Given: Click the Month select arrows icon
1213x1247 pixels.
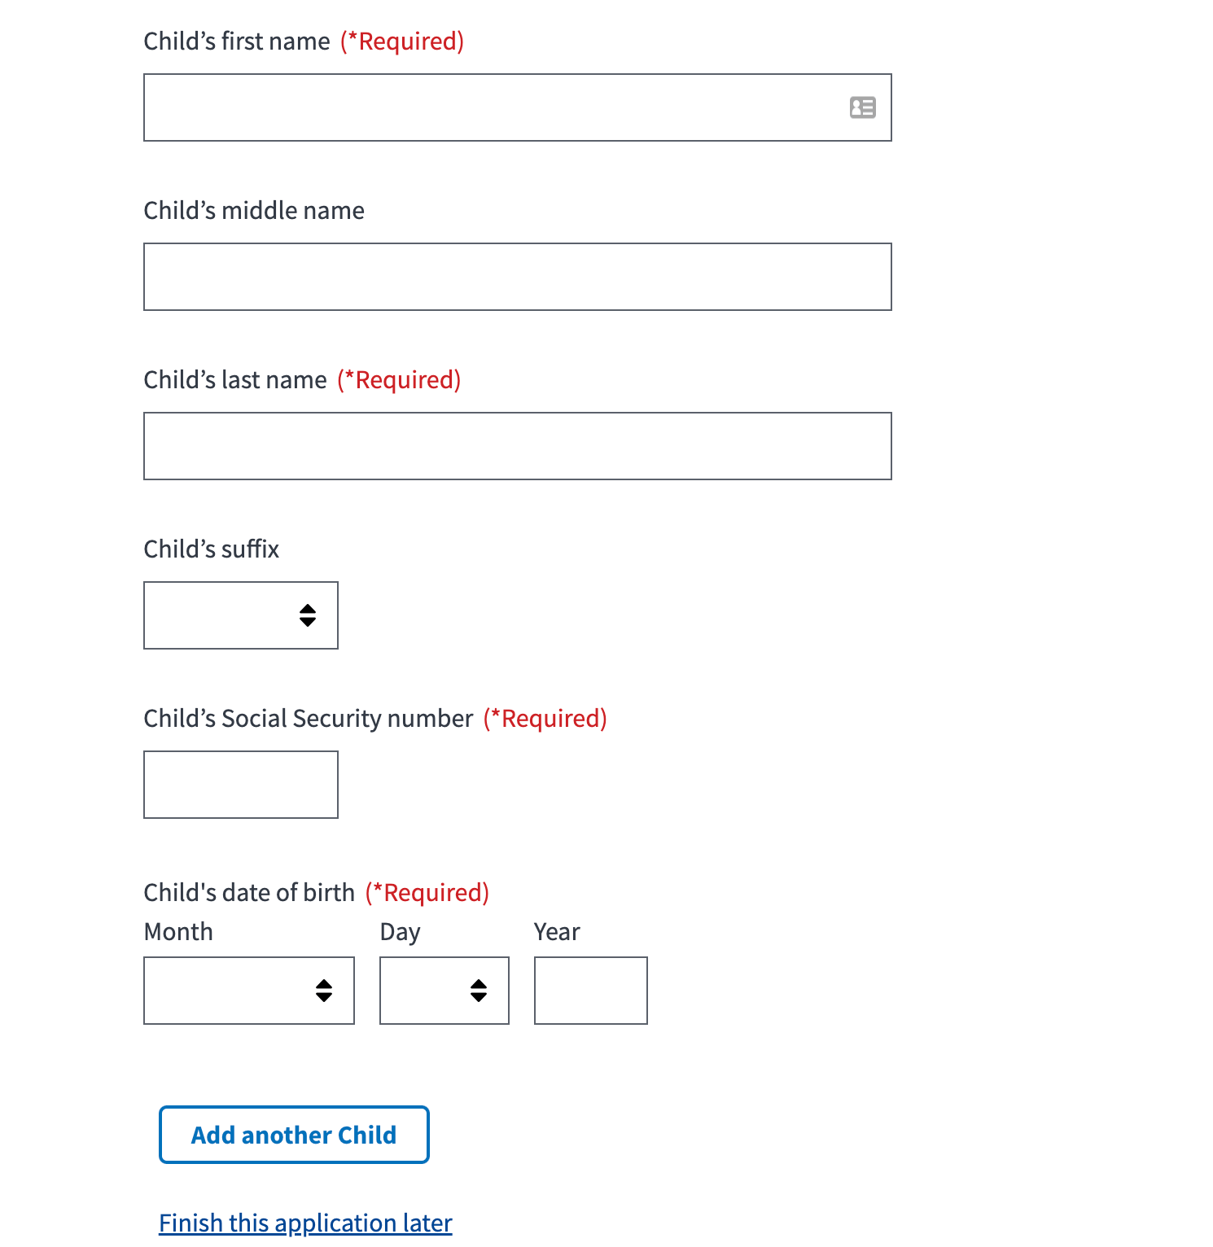Looking at the screenshot, I should (324, 991).
